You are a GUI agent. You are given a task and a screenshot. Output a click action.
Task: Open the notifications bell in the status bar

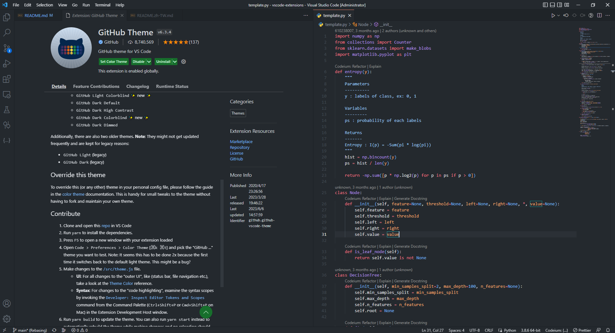click(x=608, y=330)
